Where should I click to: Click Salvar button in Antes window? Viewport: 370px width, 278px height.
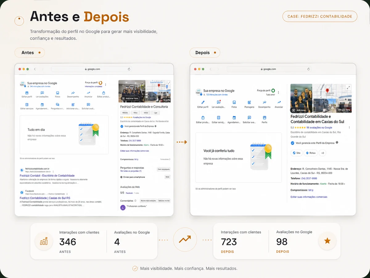pyautogui.click(x=146, y=113)
